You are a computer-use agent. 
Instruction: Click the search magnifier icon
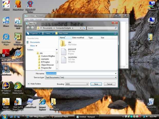116,28
